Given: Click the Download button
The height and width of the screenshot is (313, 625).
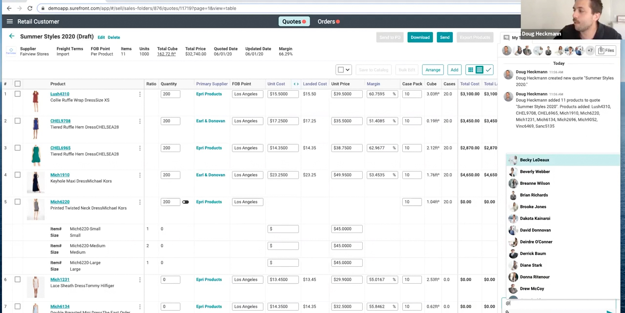Looking at the screenshot, I should (x=420, y=38).
